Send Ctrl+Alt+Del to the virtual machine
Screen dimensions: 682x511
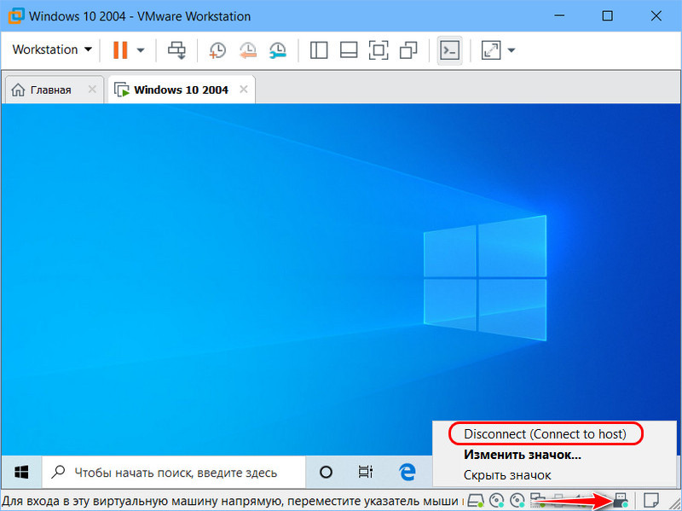(x=177, y=50)
